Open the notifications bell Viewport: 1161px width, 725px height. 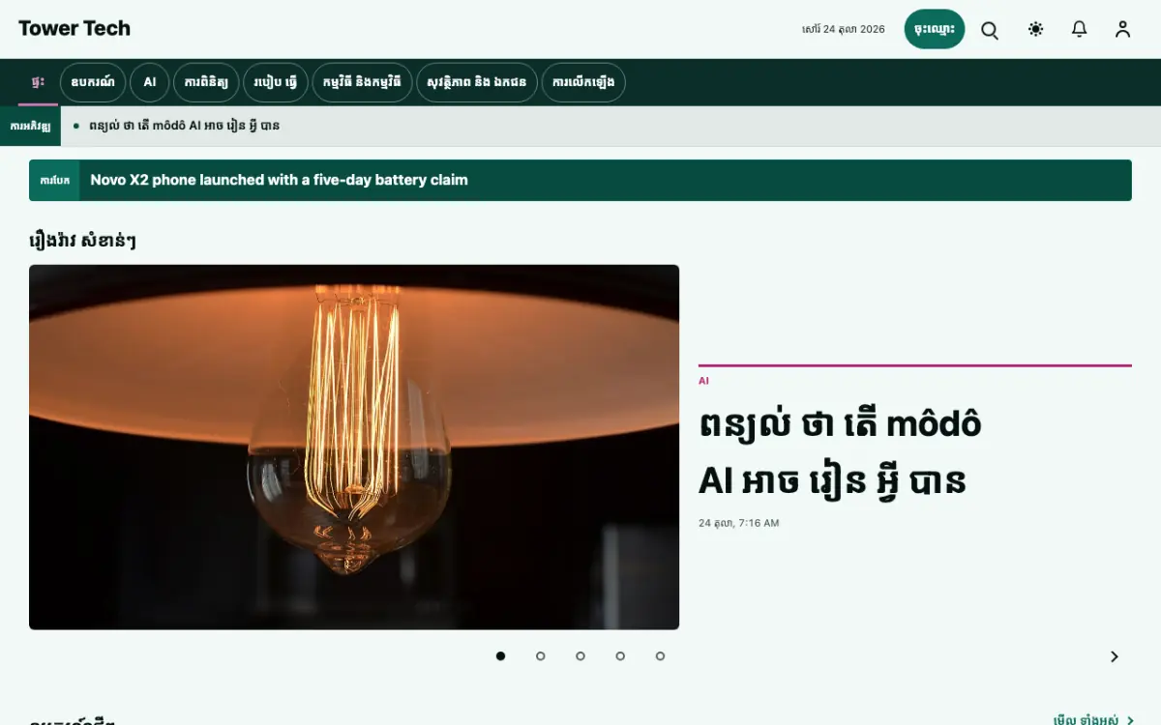pyautogui.click(x=1080, y=30)
